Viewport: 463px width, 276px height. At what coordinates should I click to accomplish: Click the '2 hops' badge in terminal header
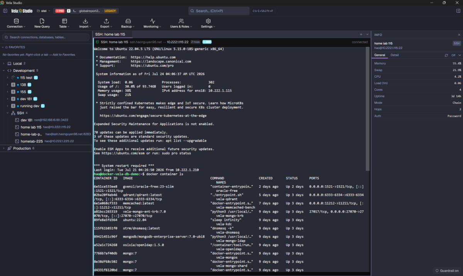(x=196, y=42)
